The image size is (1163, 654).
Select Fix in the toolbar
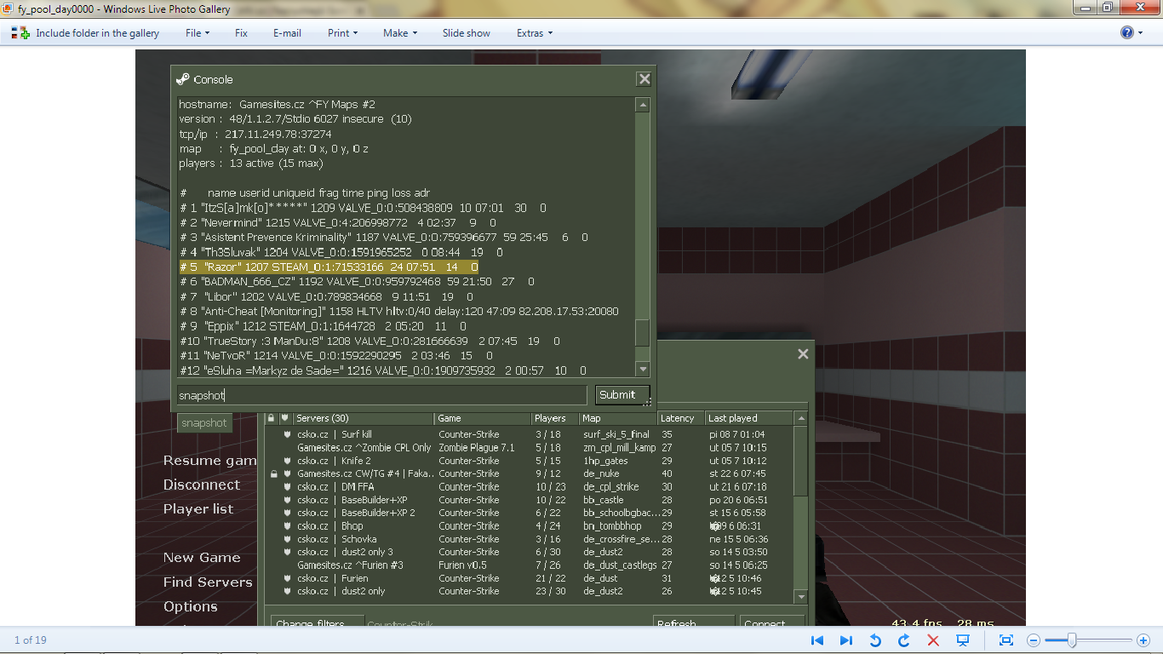coord(241,33)
